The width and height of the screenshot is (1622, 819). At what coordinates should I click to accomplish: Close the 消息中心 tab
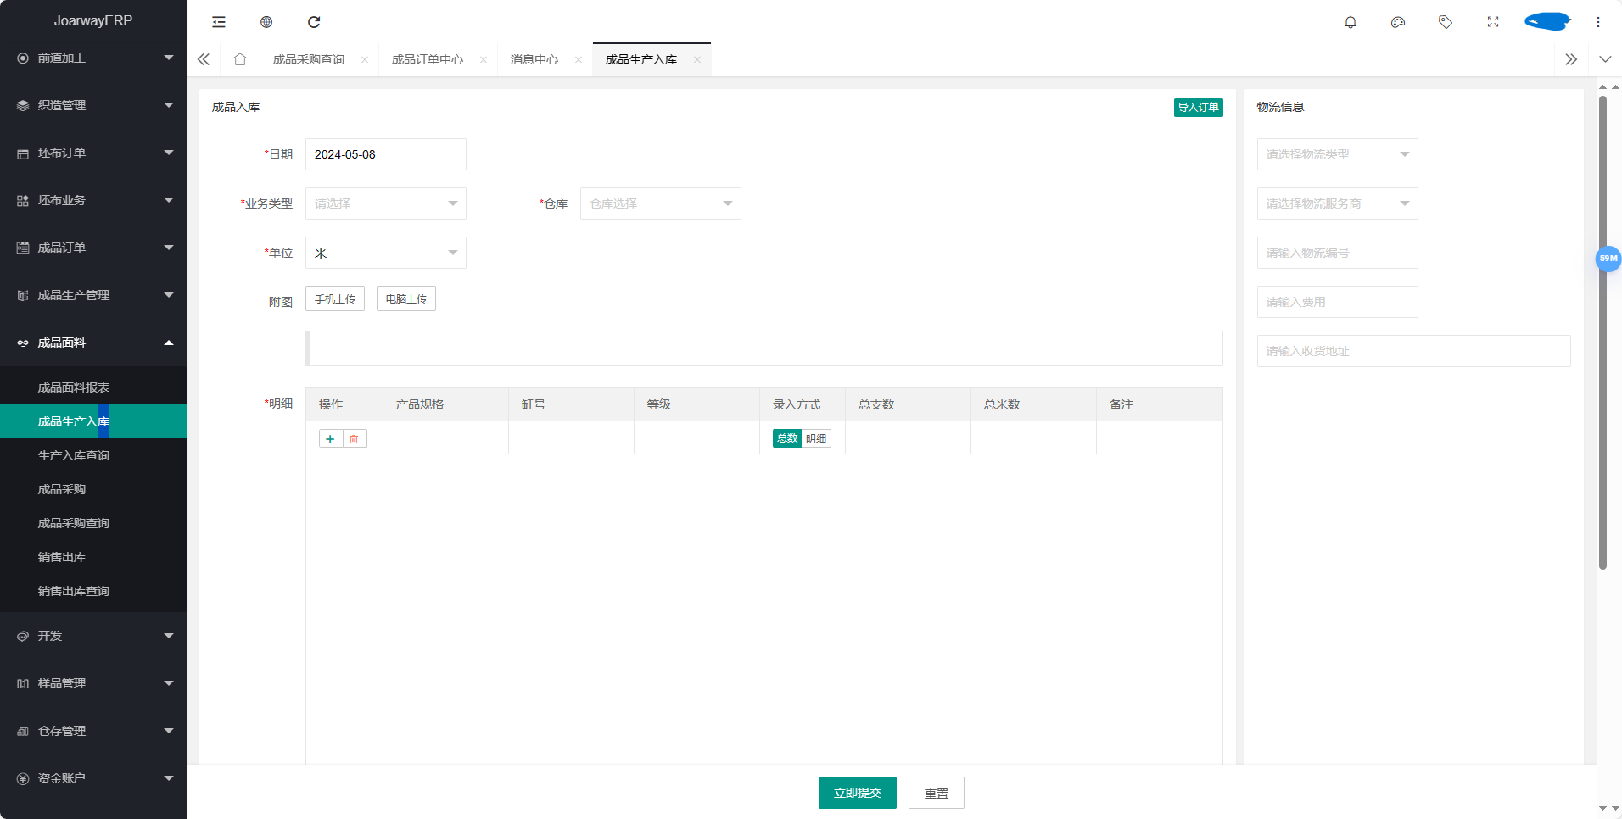(x=579, y=59)
